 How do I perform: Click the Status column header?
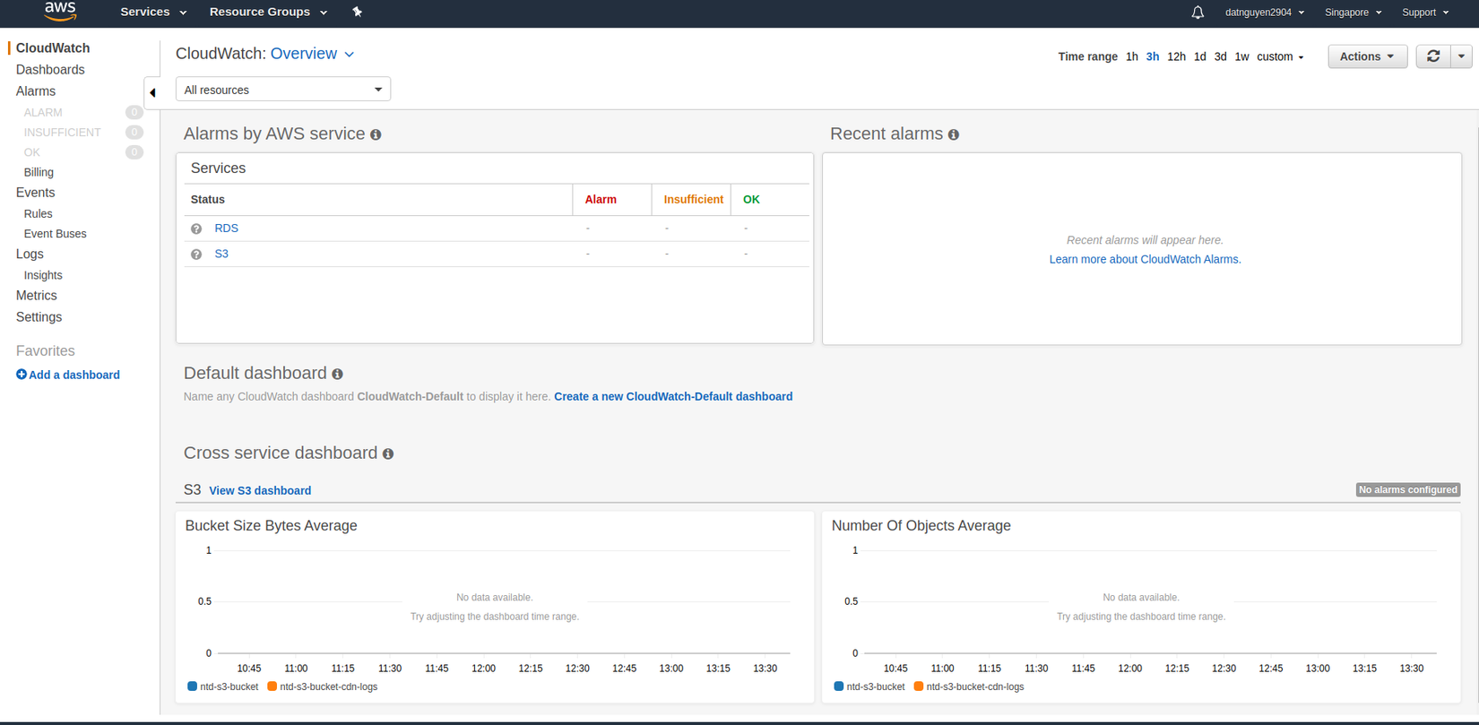click(x=208, y=200)
